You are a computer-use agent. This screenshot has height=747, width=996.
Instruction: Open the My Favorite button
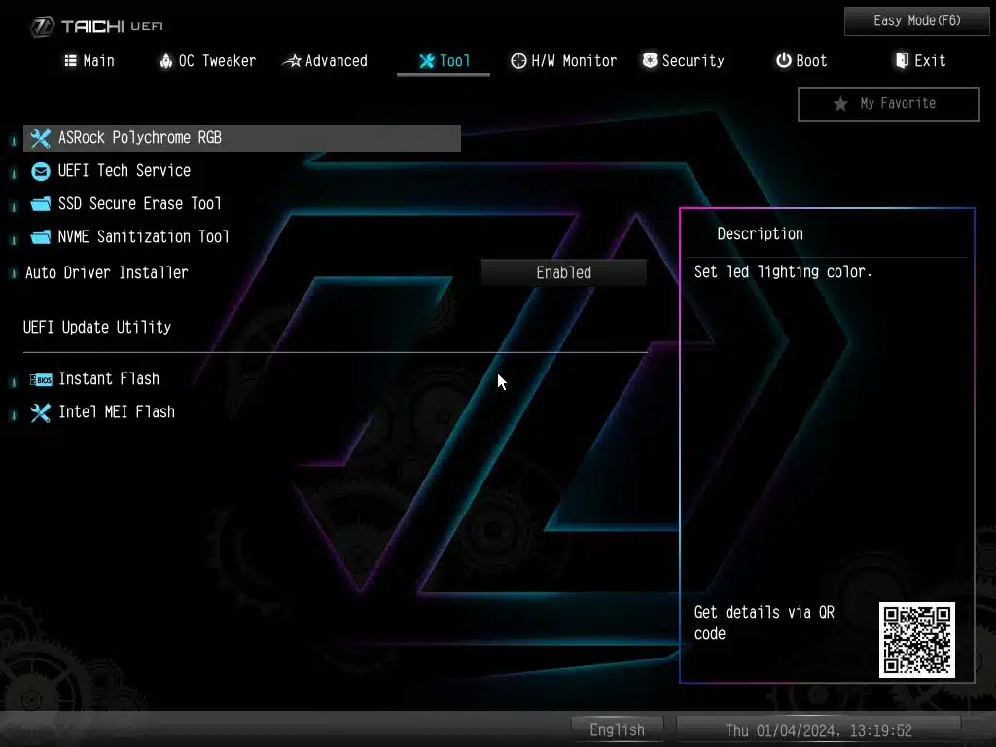[x=888, y=104]
